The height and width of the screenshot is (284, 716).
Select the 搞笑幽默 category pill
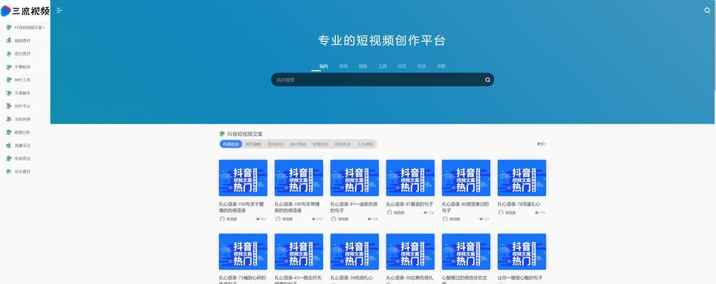click(x=254, y=144)
